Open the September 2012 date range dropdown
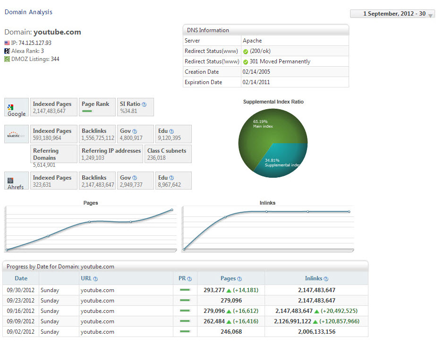 point(430,15)
